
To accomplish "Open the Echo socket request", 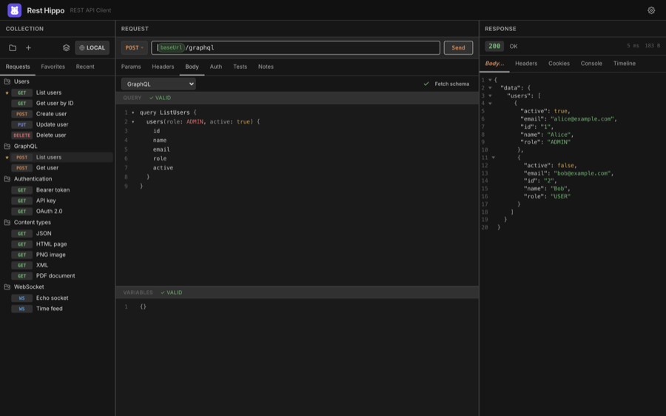I will coord(53,298).
